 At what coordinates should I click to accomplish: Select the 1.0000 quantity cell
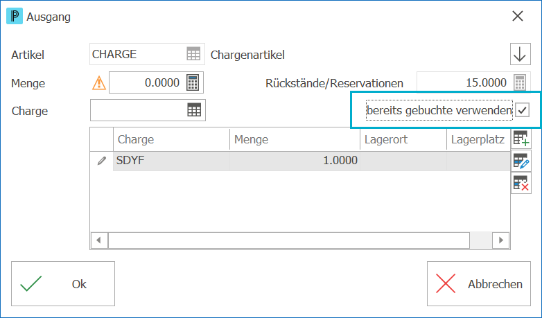295,161
